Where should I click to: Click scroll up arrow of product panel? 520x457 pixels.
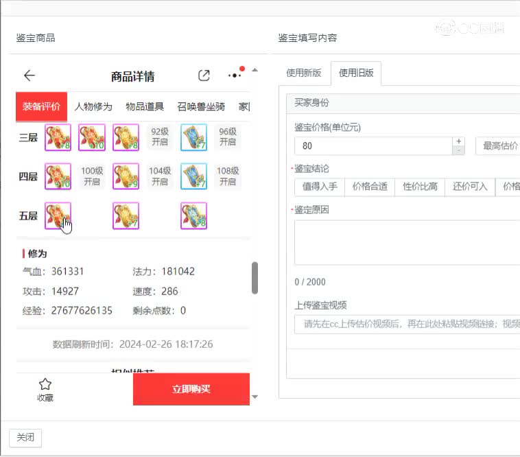pyautogui.click(x=255, y=70)
